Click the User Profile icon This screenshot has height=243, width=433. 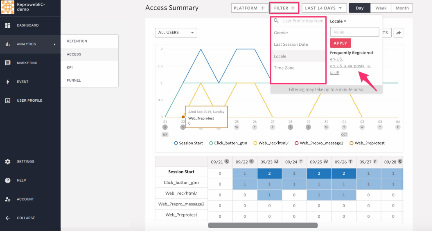[x=8, y=100]
